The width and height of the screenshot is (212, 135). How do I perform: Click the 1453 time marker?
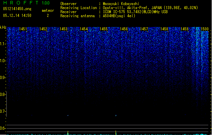point(63,29)
